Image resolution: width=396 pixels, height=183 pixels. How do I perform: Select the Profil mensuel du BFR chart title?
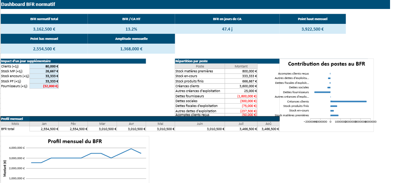(x=75, y=141)
